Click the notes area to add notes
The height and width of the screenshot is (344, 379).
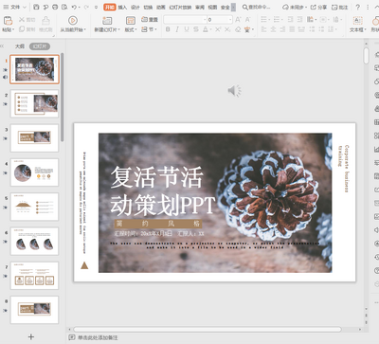98,337
